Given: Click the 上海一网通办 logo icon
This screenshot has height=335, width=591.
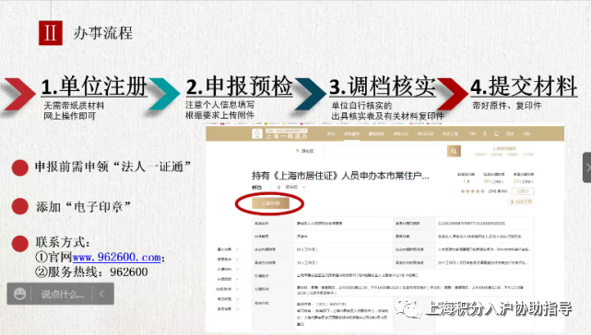Looking at the screenshot, I should click(257, 133).
